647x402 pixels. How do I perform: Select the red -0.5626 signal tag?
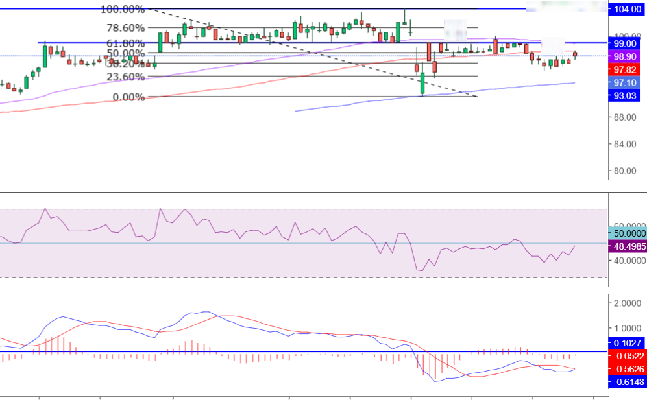(628, 369)
